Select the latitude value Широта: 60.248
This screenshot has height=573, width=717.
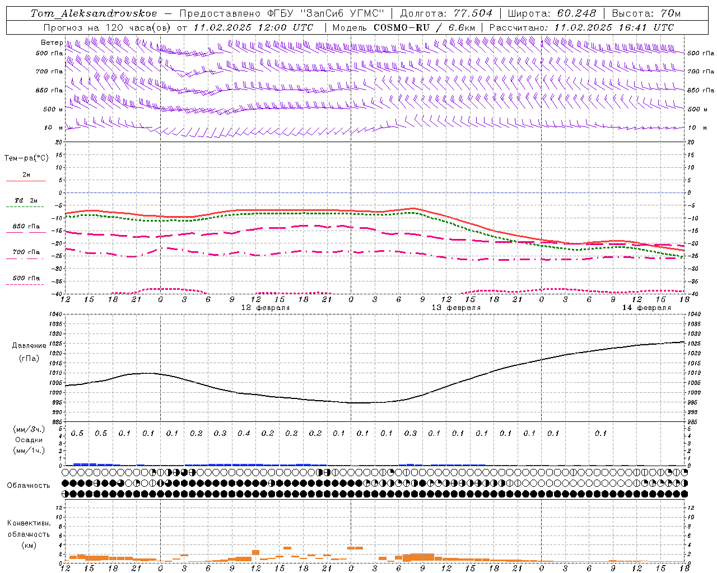click(552, 13)
